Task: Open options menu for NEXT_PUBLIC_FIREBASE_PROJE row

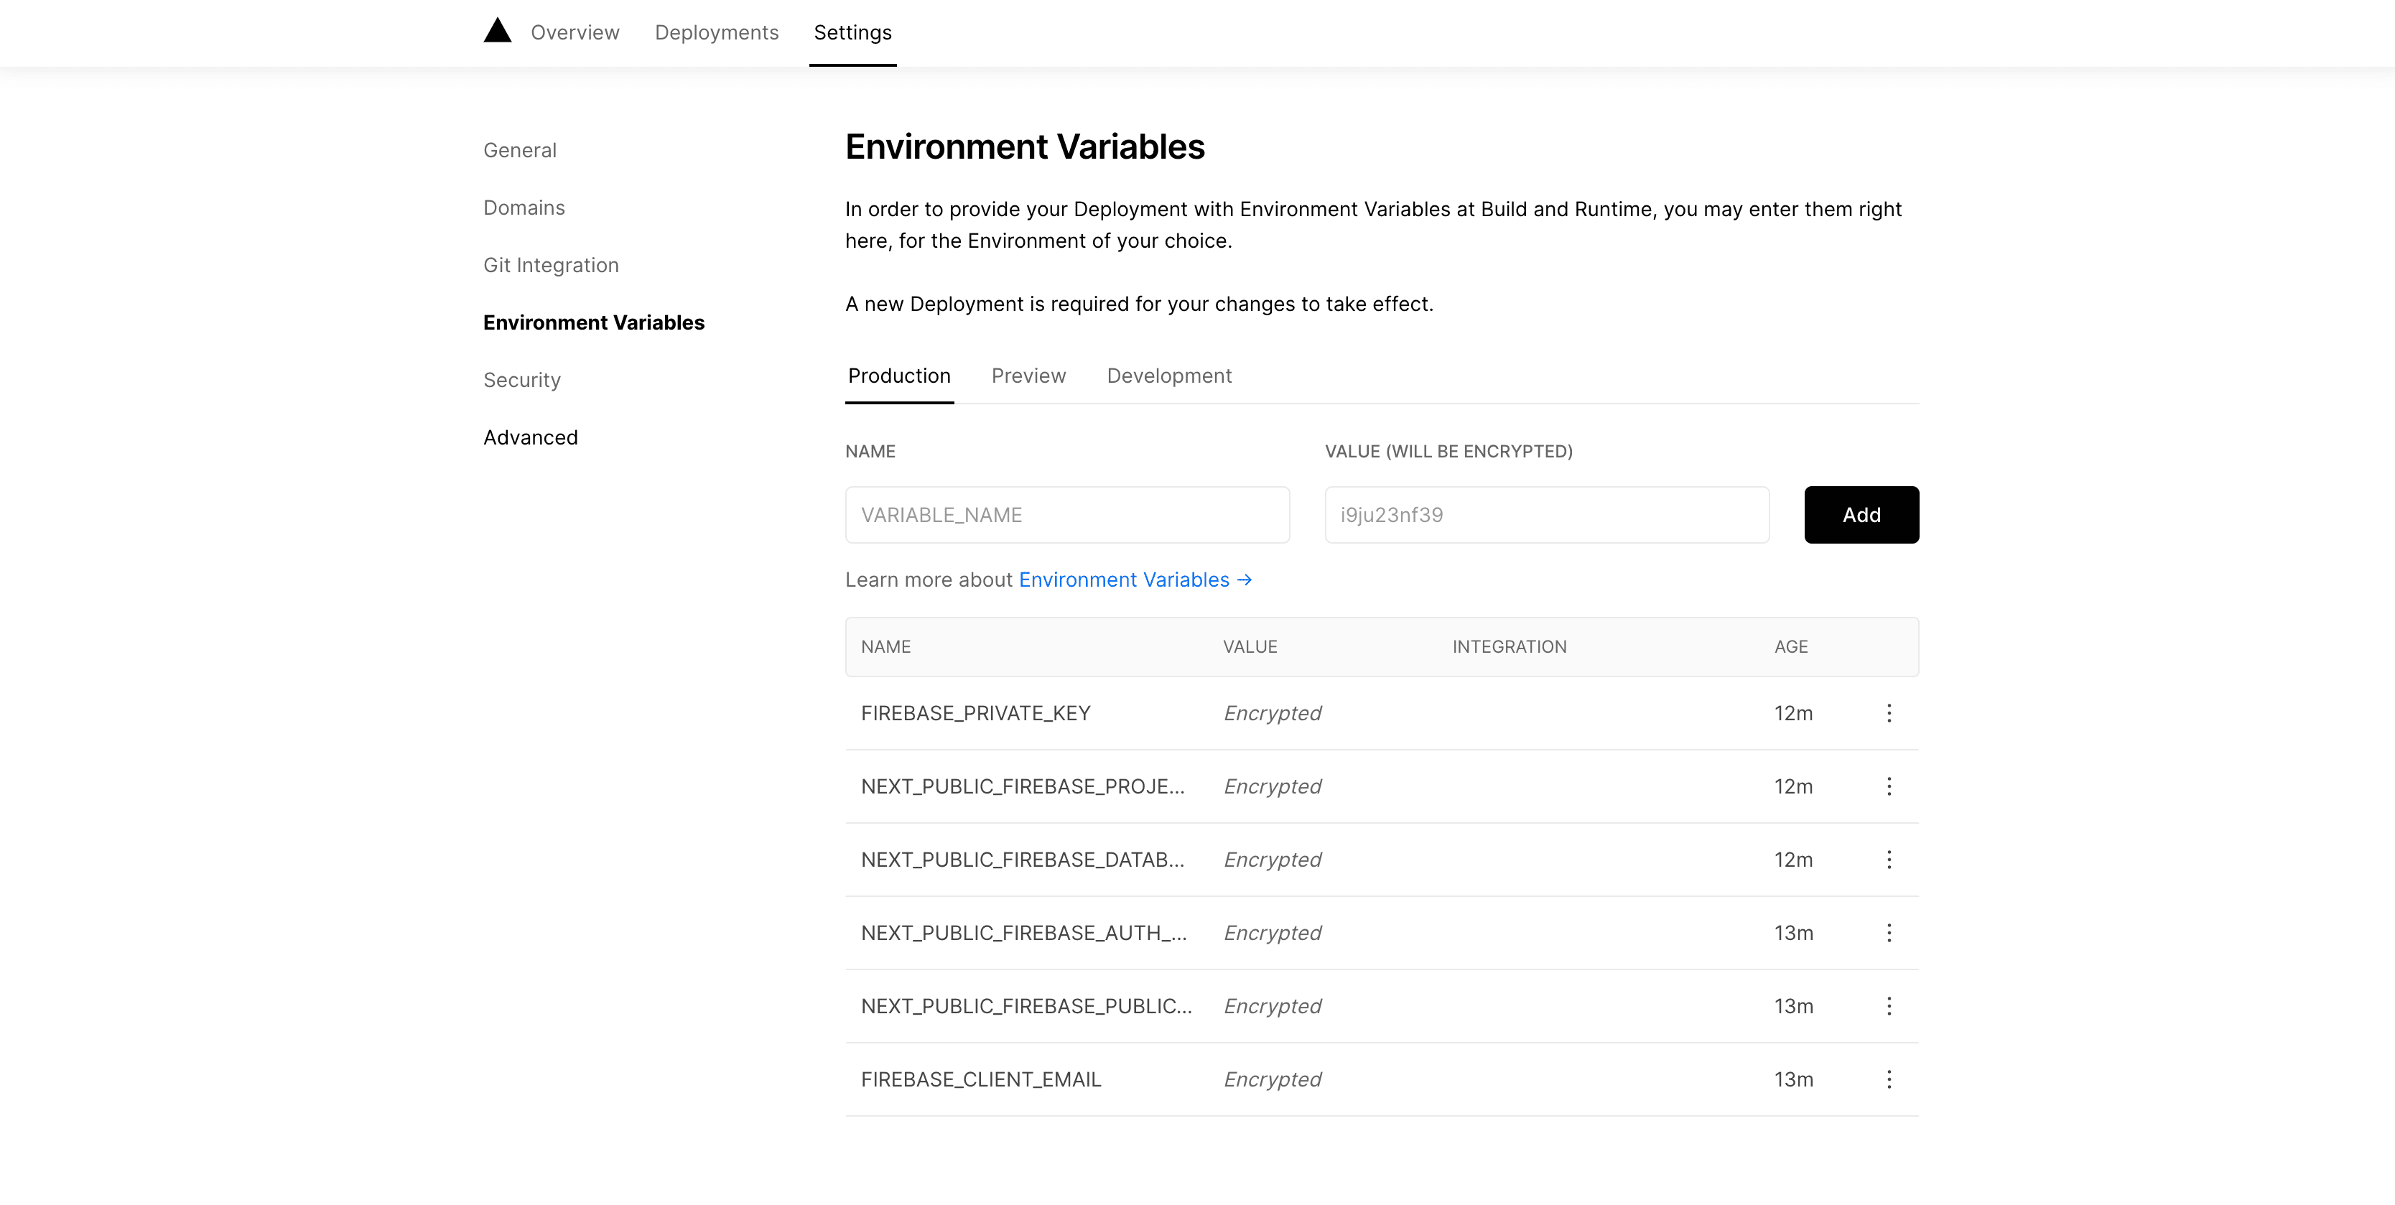Action: (1888, 786)
